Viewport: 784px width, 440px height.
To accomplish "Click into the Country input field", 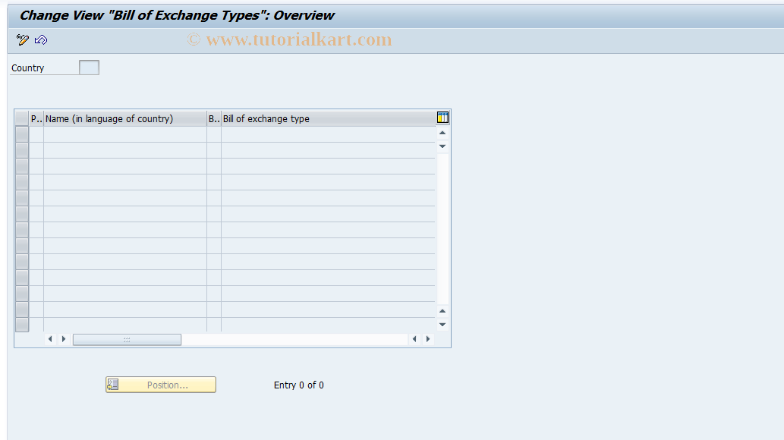I will pyautogui.click(x=89, y=68).
